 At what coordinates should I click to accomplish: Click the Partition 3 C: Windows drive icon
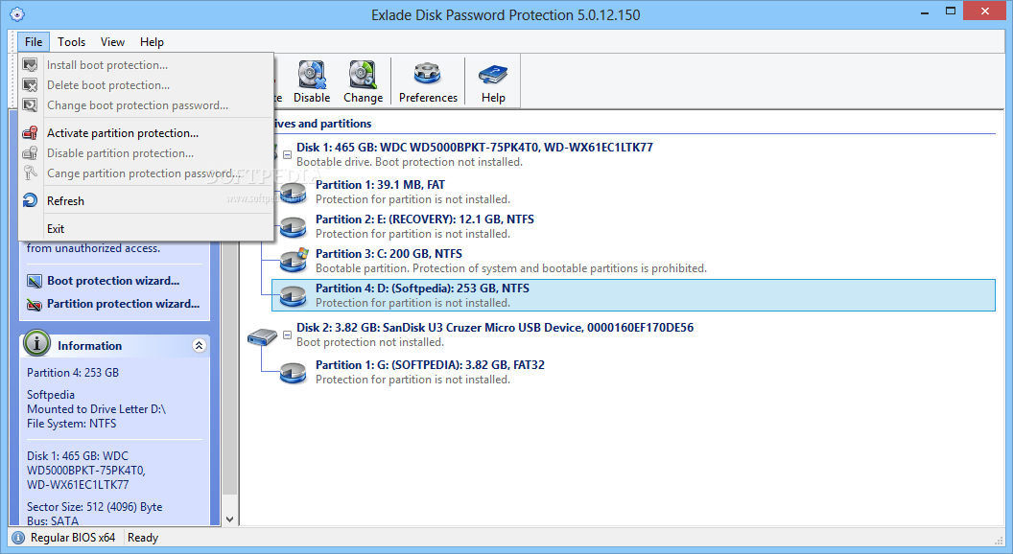pos(294,260)
